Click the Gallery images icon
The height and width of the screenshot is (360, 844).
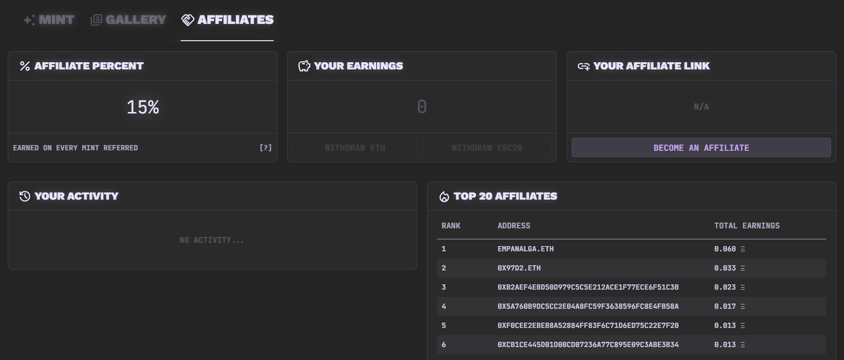click(x=96, y=20)
